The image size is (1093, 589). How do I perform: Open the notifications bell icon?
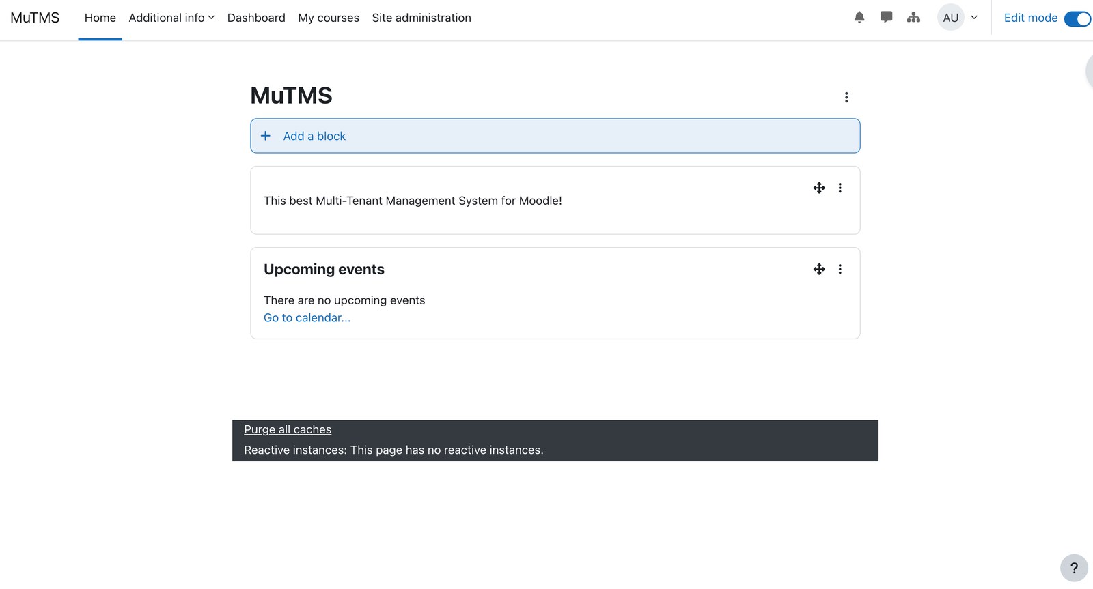(859, 18)
